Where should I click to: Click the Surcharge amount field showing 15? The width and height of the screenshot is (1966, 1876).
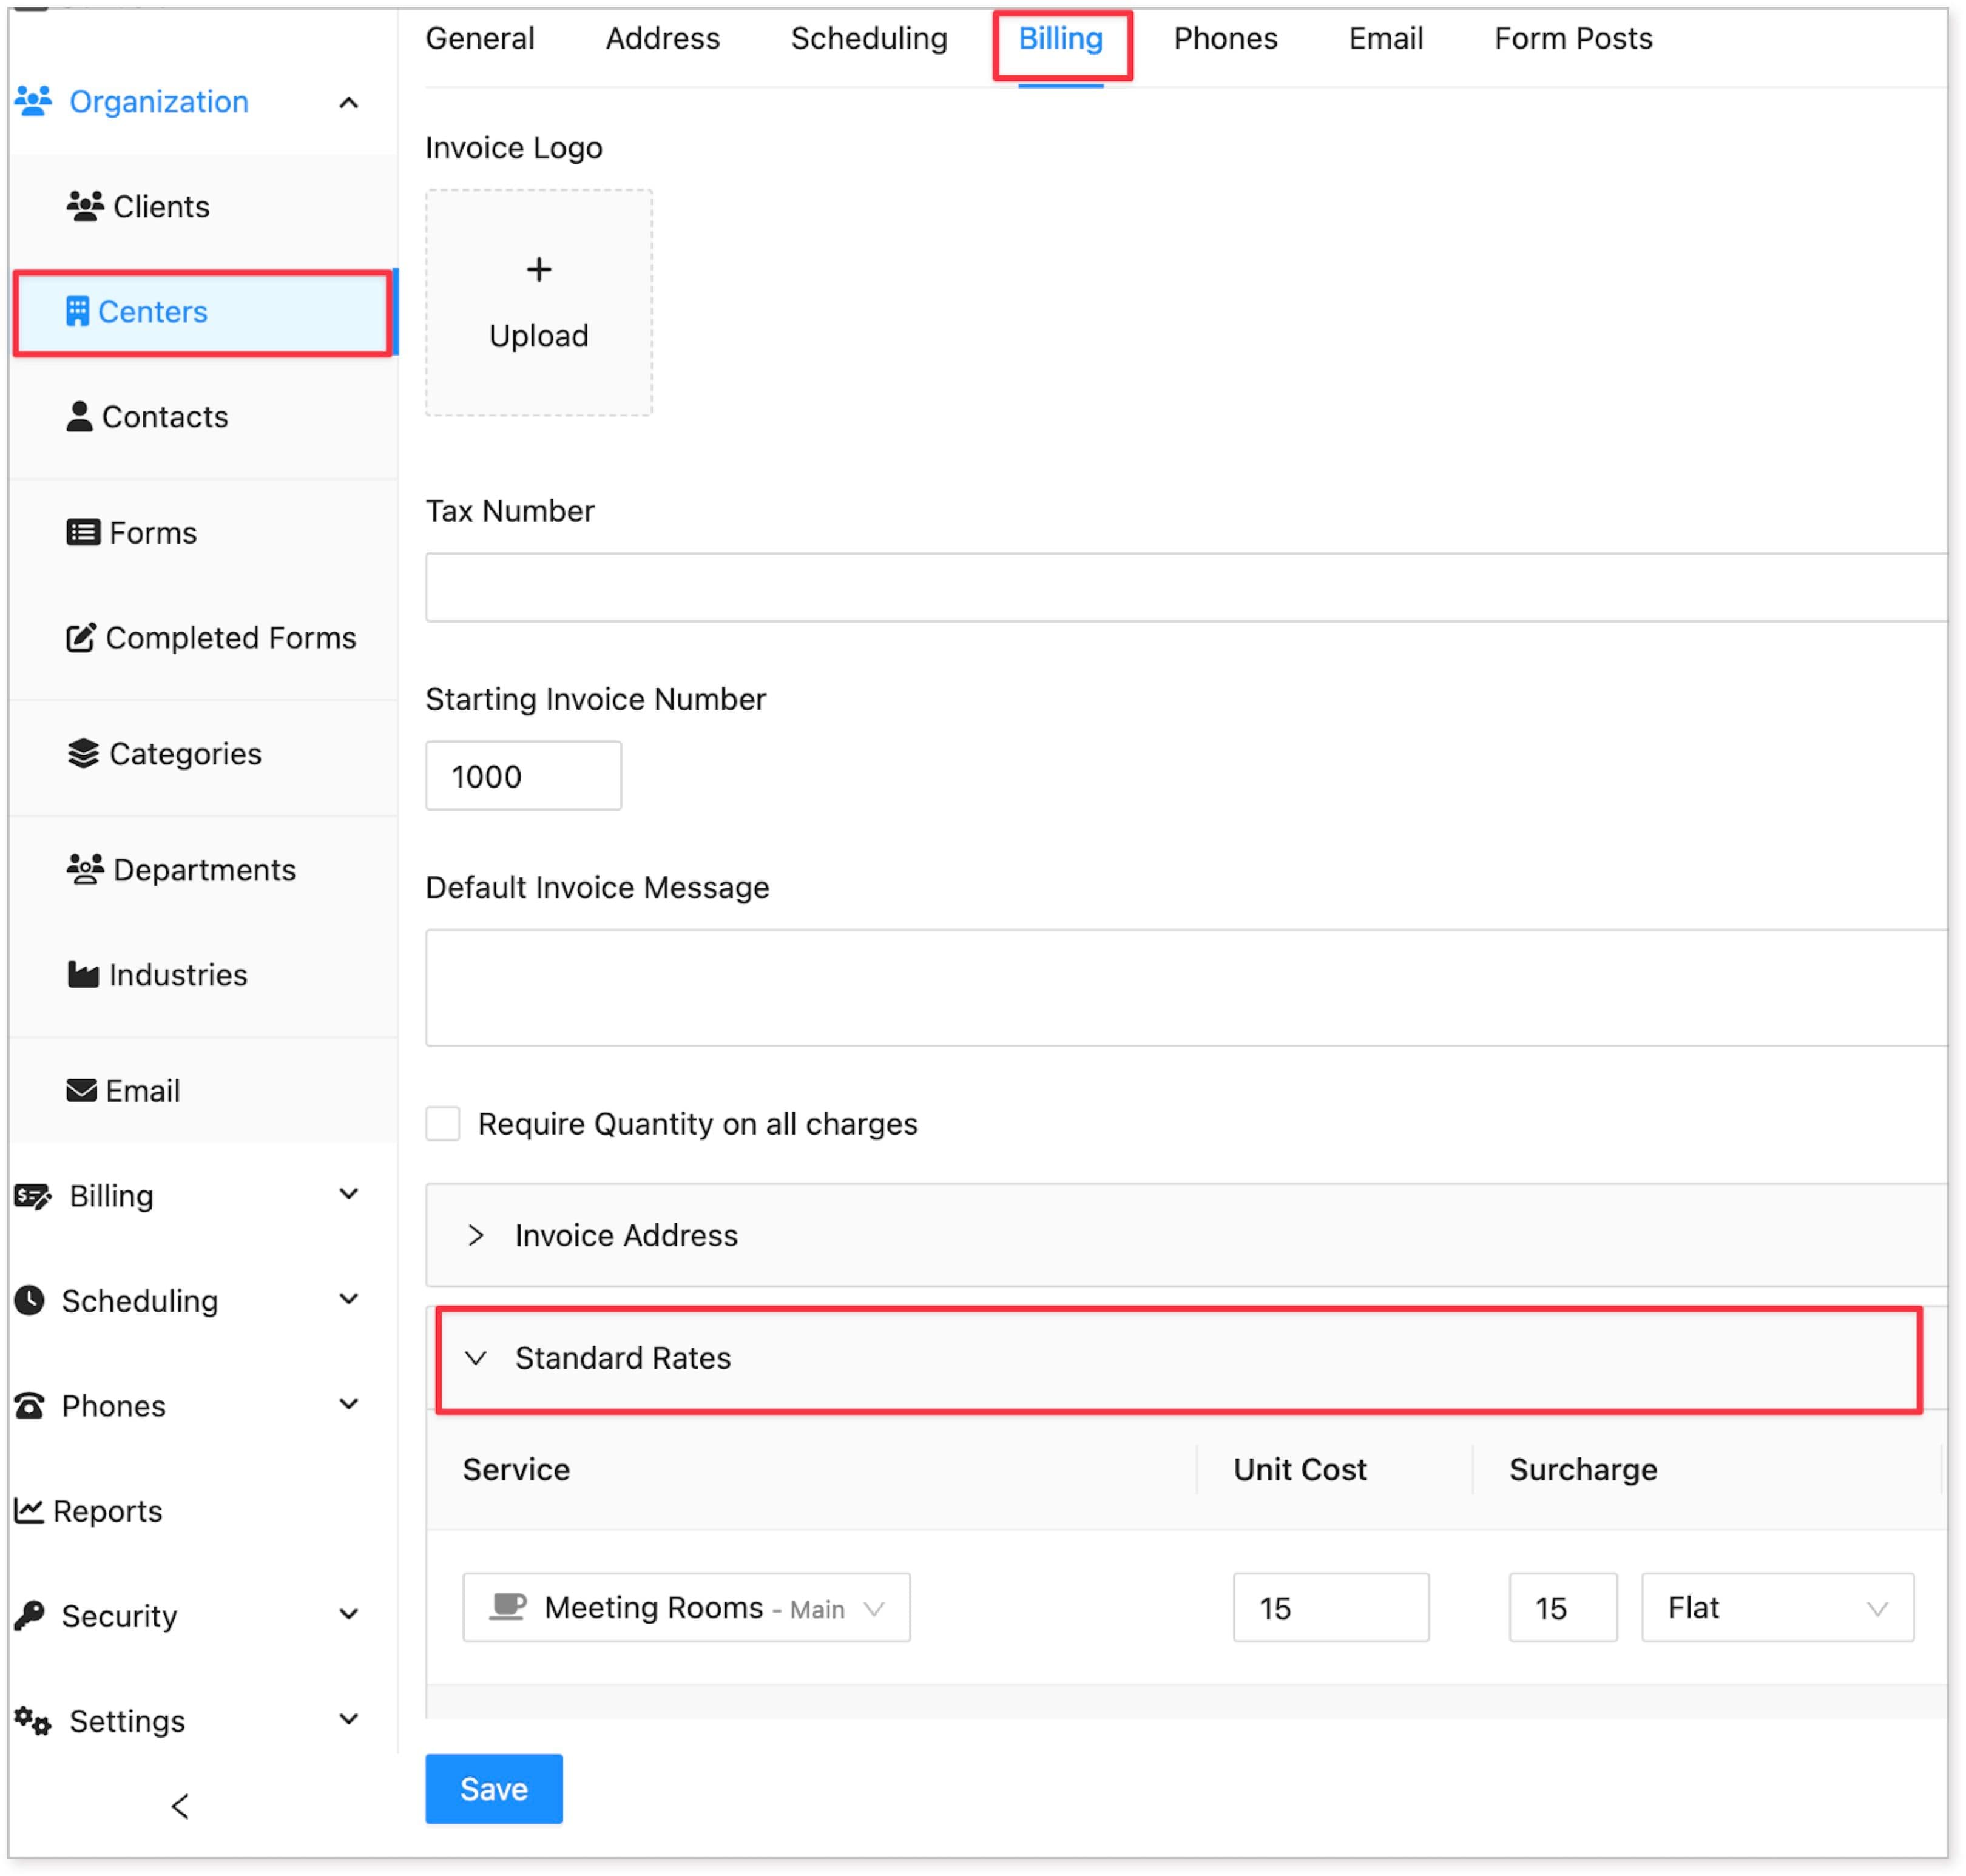tap(1562, 1607)
